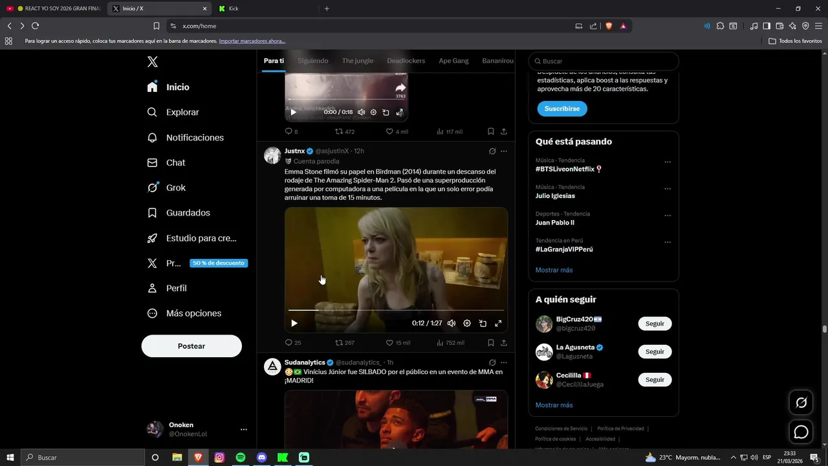The width and height of the screenshot is (828, 466).
Task: Open Discord from the taskbar
Action: [x=261, y=458]
